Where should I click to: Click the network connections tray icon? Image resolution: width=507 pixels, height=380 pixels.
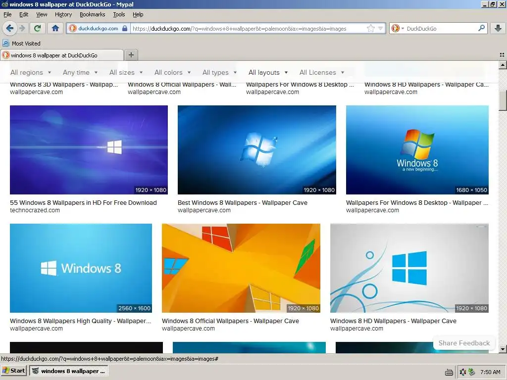pyautogui.click(x=463, y=372)
